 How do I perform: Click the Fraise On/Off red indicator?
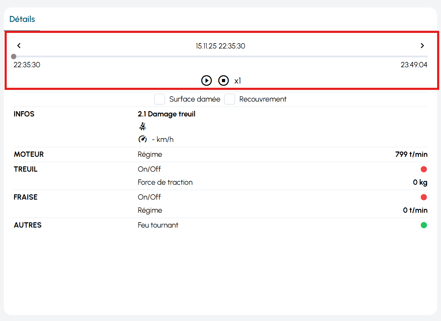(424, 197)
